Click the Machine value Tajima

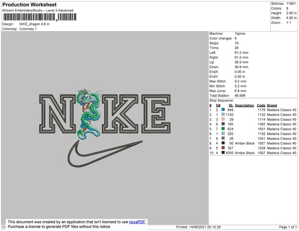point(240,33)
